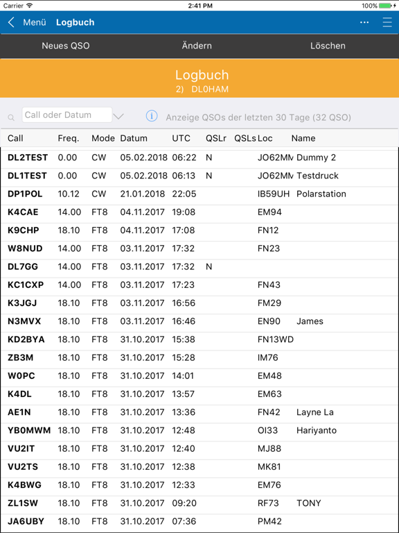This screenshot has width=399, height=533.
Task: Sort by Mode column header
Action: point(103,138)
